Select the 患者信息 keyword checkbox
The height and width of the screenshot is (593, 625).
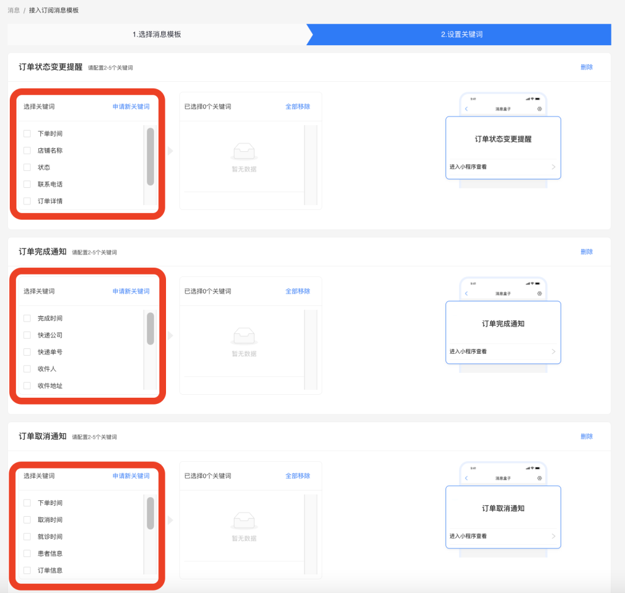point(27,553)
